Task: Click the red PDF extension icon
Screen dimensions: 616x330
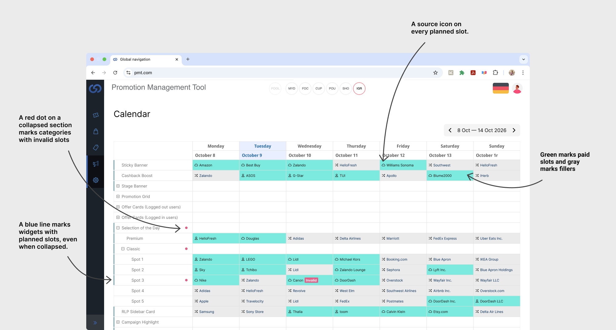Action: [x=473, y=73]
